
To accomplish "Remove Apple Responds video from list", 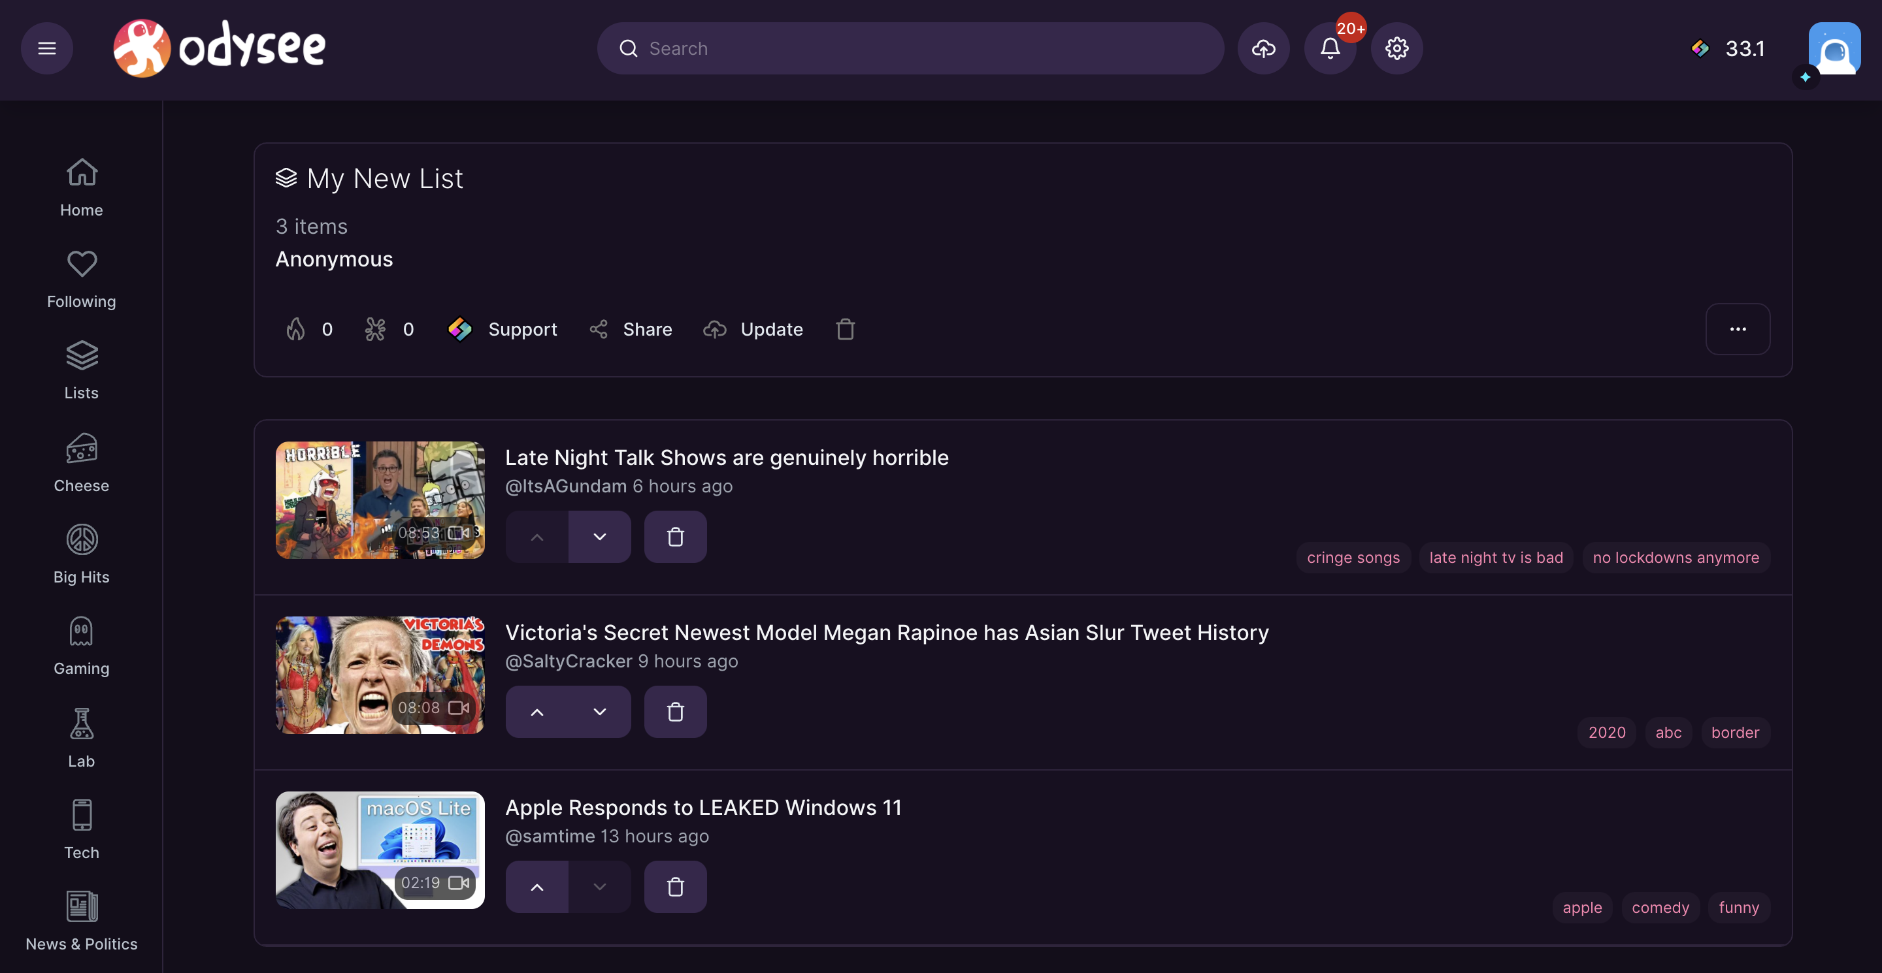I will (x=676, y=887).
